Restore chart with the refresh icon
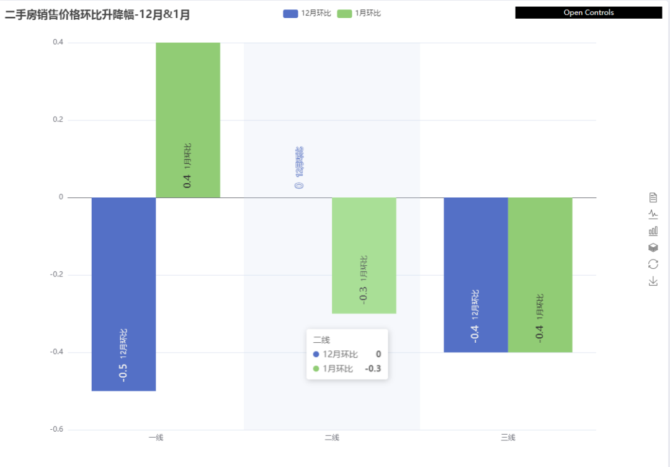The height and width of the screenshot is (467, 670). pos(653,265)
